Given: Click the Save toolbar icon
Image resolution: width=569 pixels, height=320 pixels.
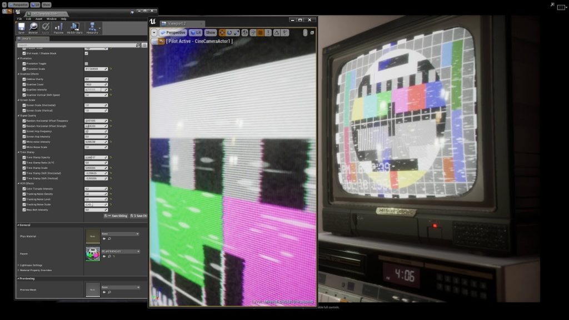Looking at the screenshot, I should point(22,28).
